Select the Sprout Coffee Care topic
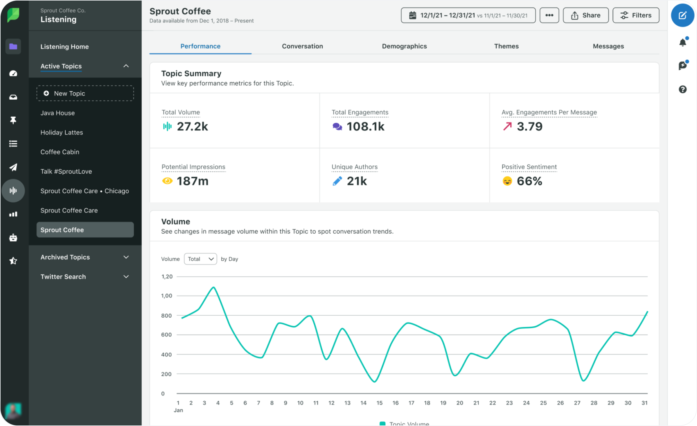The height and width of the screenshot is (426, 697). [69, 210]
